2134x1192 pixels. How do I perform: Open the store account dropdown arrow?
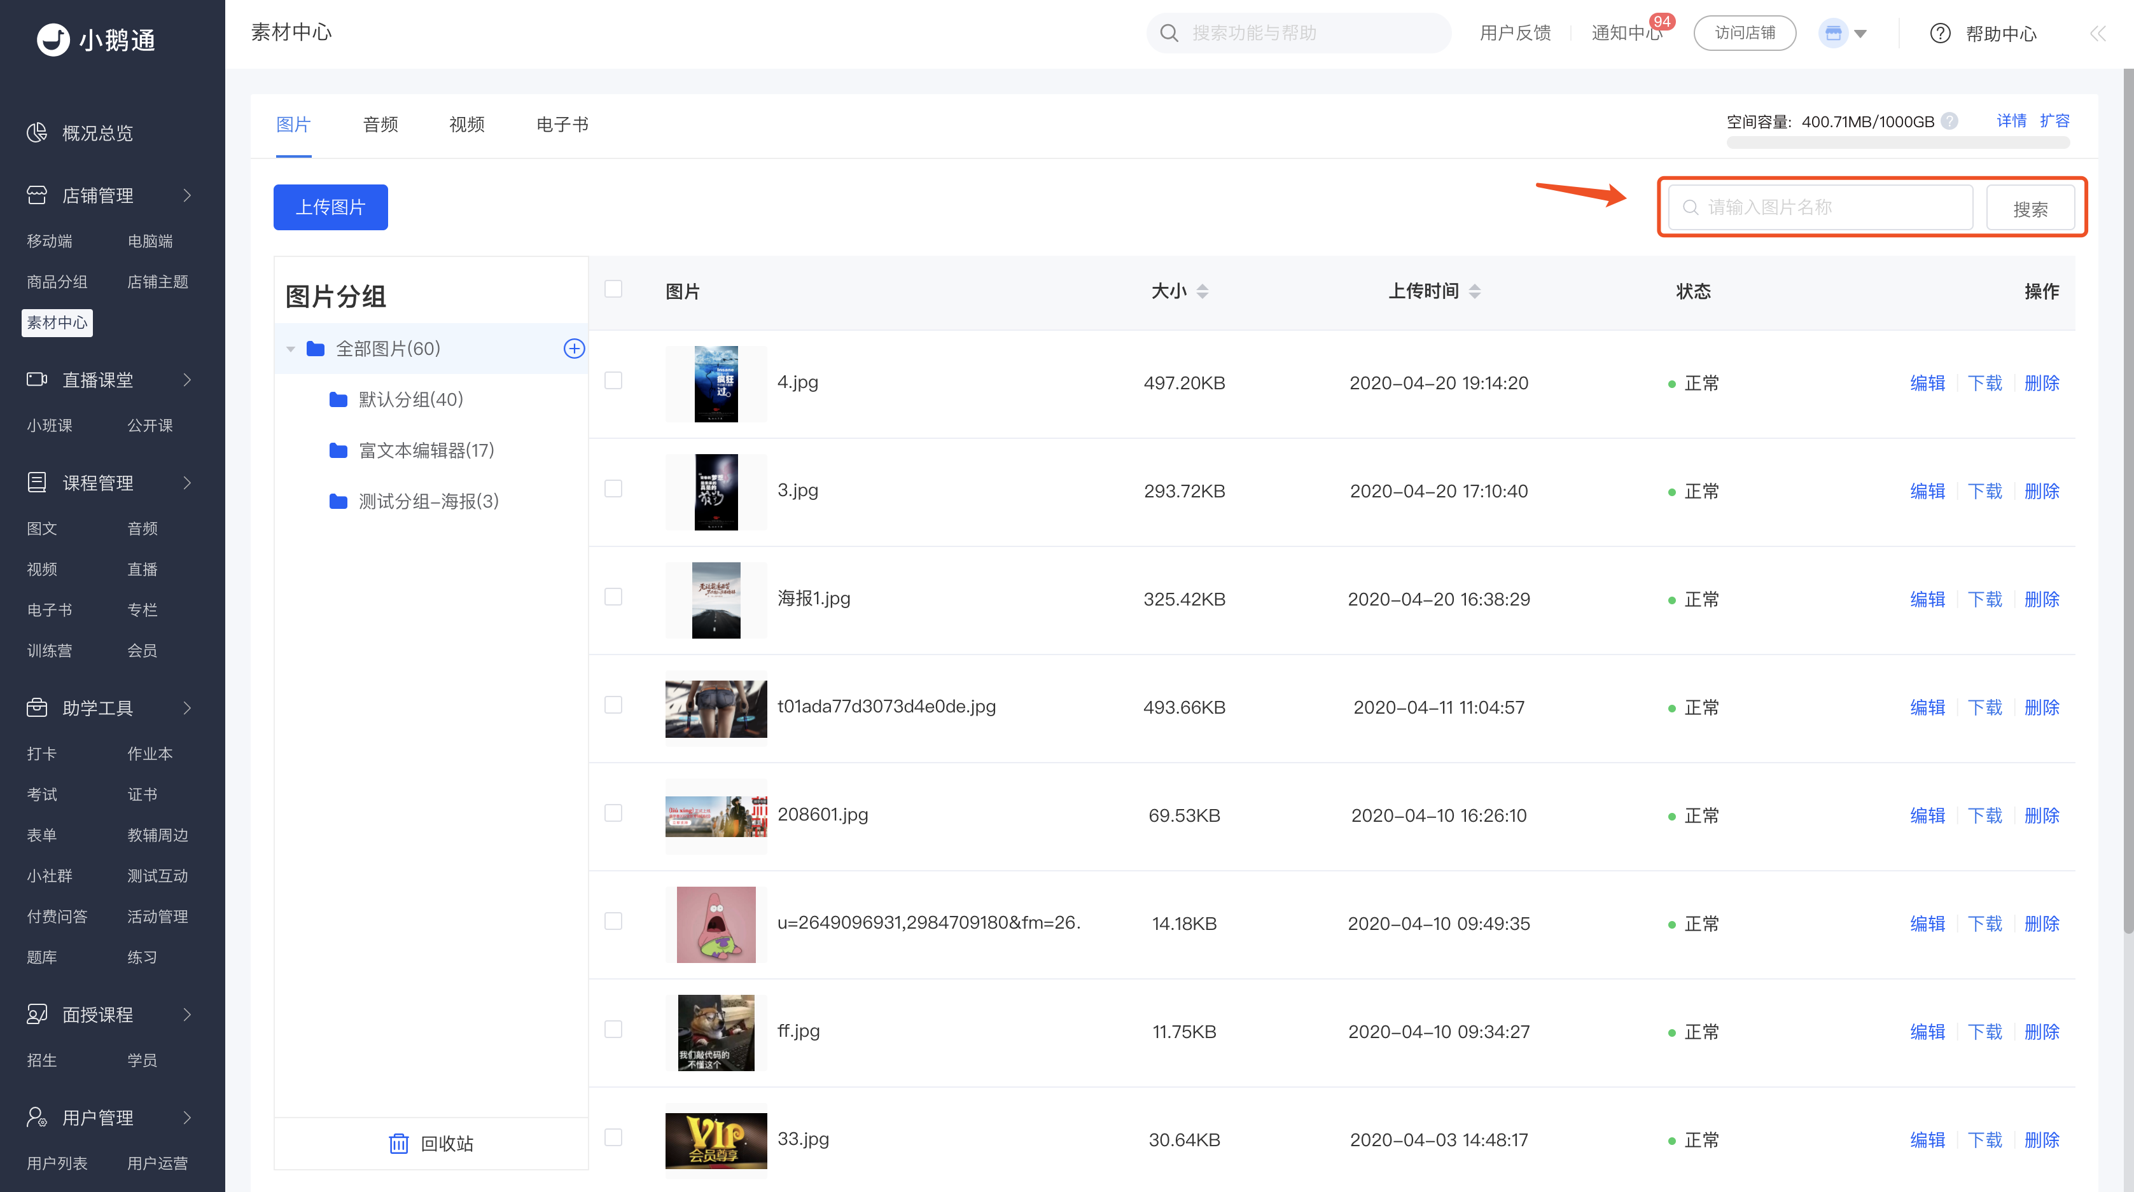(1860, 34)
